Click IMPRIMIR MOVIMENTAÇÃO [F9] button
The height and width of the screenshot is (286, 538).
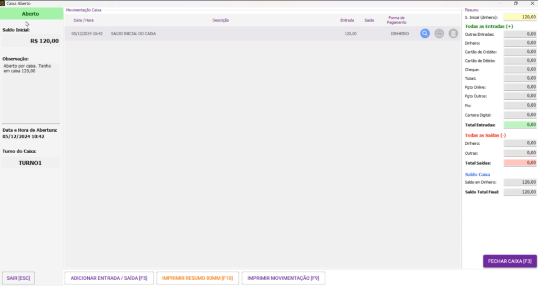(283, 278)
